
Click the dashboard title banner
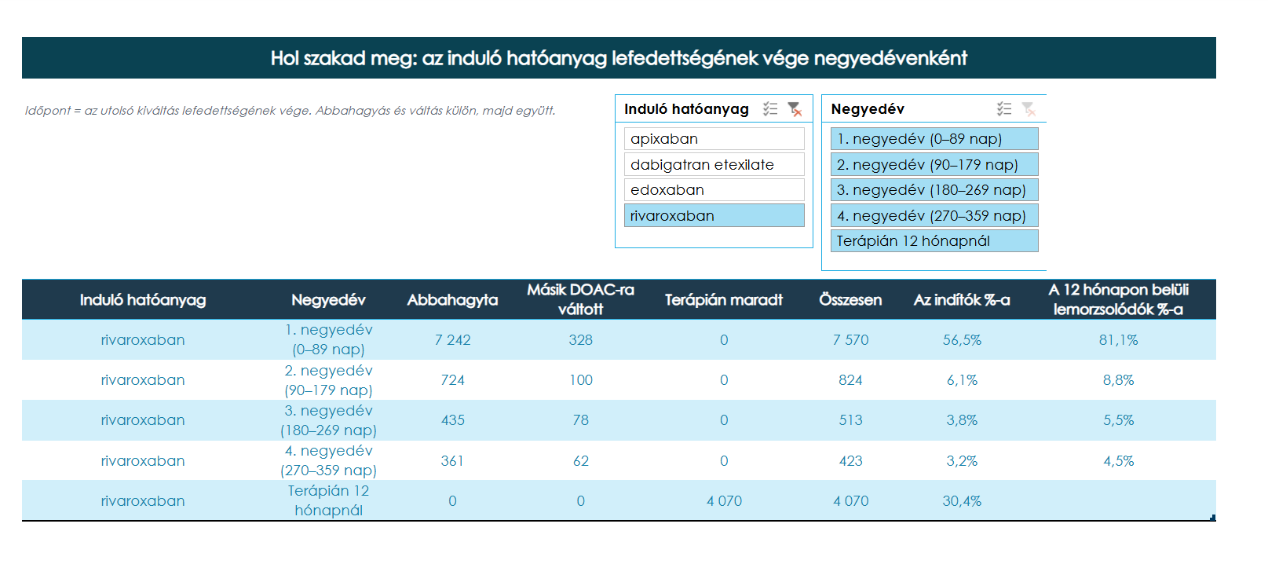[619, 58]
